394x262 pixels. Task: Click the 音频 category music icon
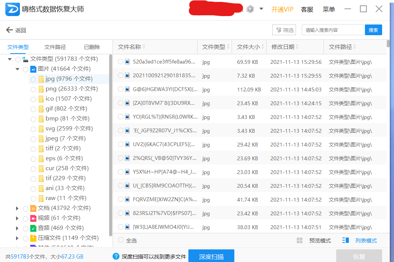(x=33, y=228)
